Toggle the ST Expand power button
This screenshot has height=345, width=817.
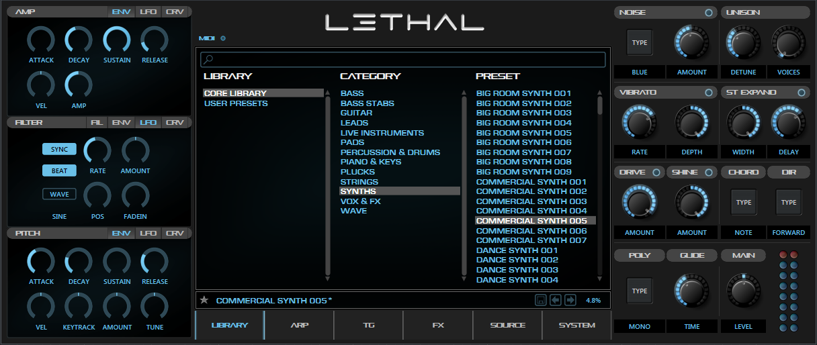tap(801, 93)
